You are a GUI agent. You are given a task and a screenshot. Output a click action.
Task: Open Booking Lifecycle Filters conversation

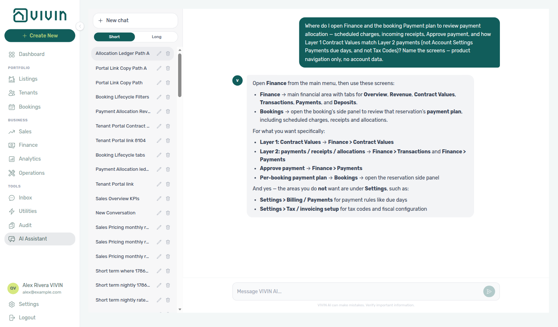click(122, 97)
